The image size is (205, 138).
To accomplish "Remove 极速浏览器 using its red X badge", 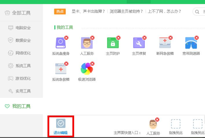I will (93, 64).
